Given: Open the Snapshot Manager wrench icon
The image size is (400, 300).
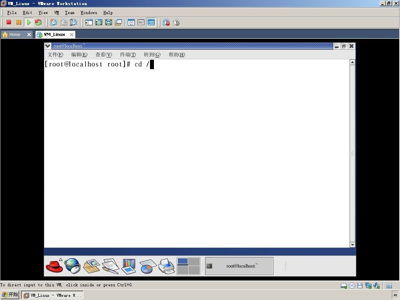Looking at the screenshot, I should pyautogui.click(x=73, y=22).
